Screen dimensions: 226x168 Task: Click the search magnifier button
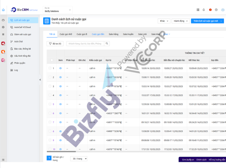107,44
